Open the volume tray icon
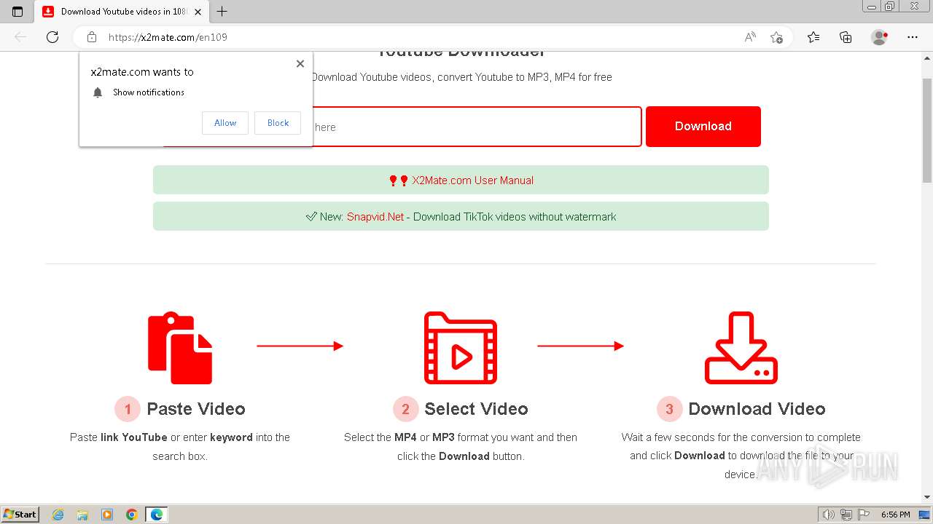This screenshot has width=933, height=524. (829, 515)
